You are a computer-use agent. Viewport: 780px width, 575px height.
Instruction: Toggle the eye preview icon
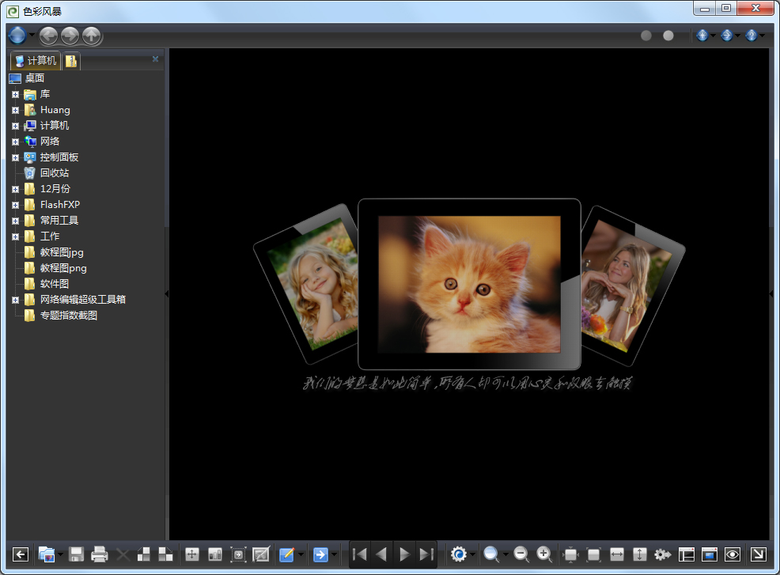click(733, 554)
